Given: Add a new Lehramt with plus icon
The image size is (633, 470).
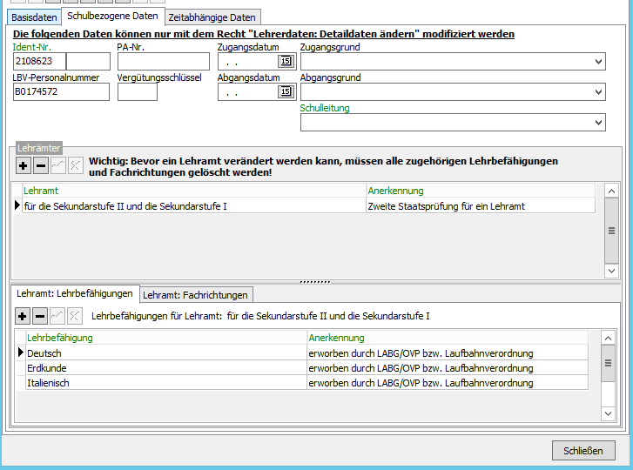Looking at the screenshot, I should coord(24,164).
